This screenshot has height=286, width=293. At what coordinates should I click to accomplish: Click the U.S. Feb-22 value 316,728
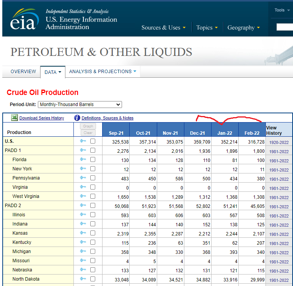[256, 142]
